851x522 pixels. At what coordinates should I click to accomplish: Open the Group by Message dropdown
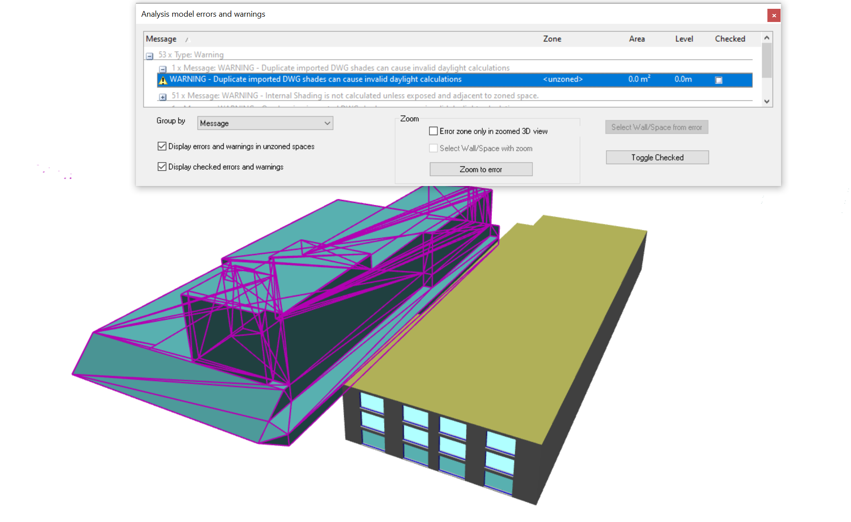[x=265, y=123]
